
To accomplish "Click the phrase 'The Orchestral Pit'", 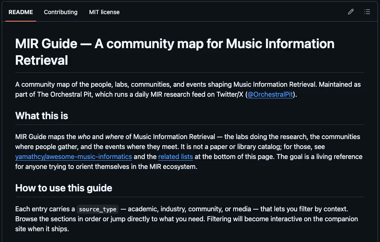I will click(65, 94).
